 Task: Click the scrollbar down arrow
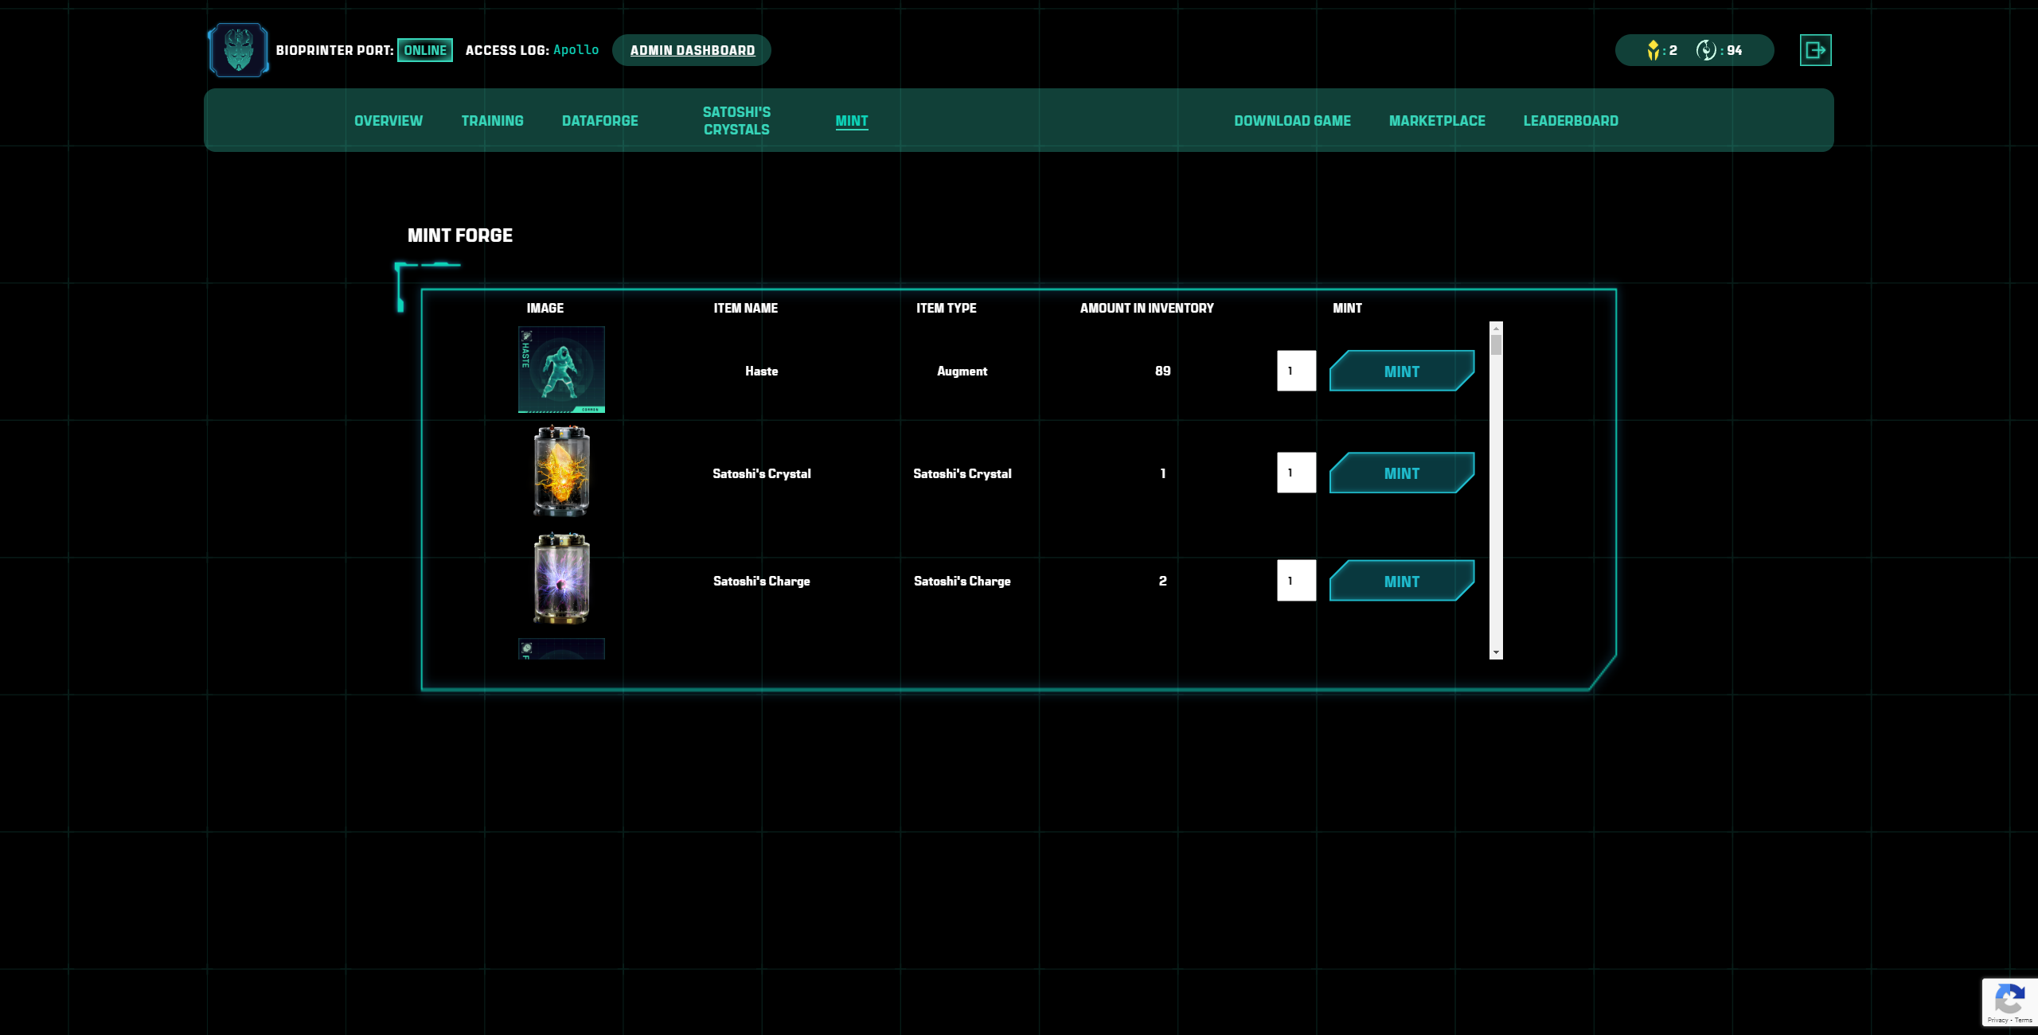[x=1496, y=652]
